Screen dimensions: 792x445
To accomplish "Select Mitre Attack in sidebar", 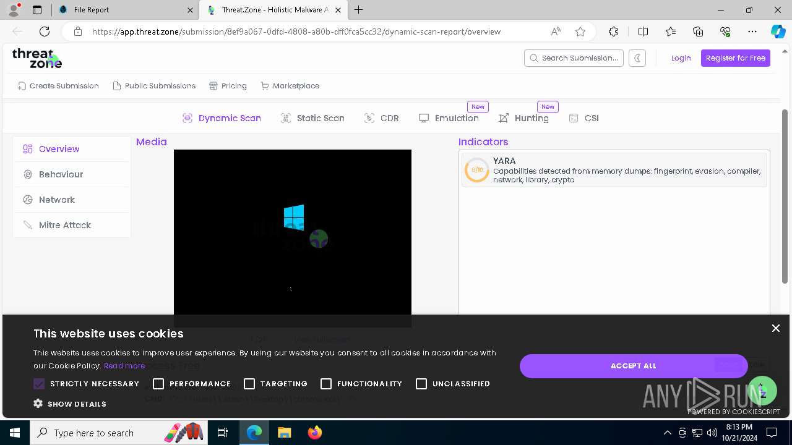I will 71,225.
